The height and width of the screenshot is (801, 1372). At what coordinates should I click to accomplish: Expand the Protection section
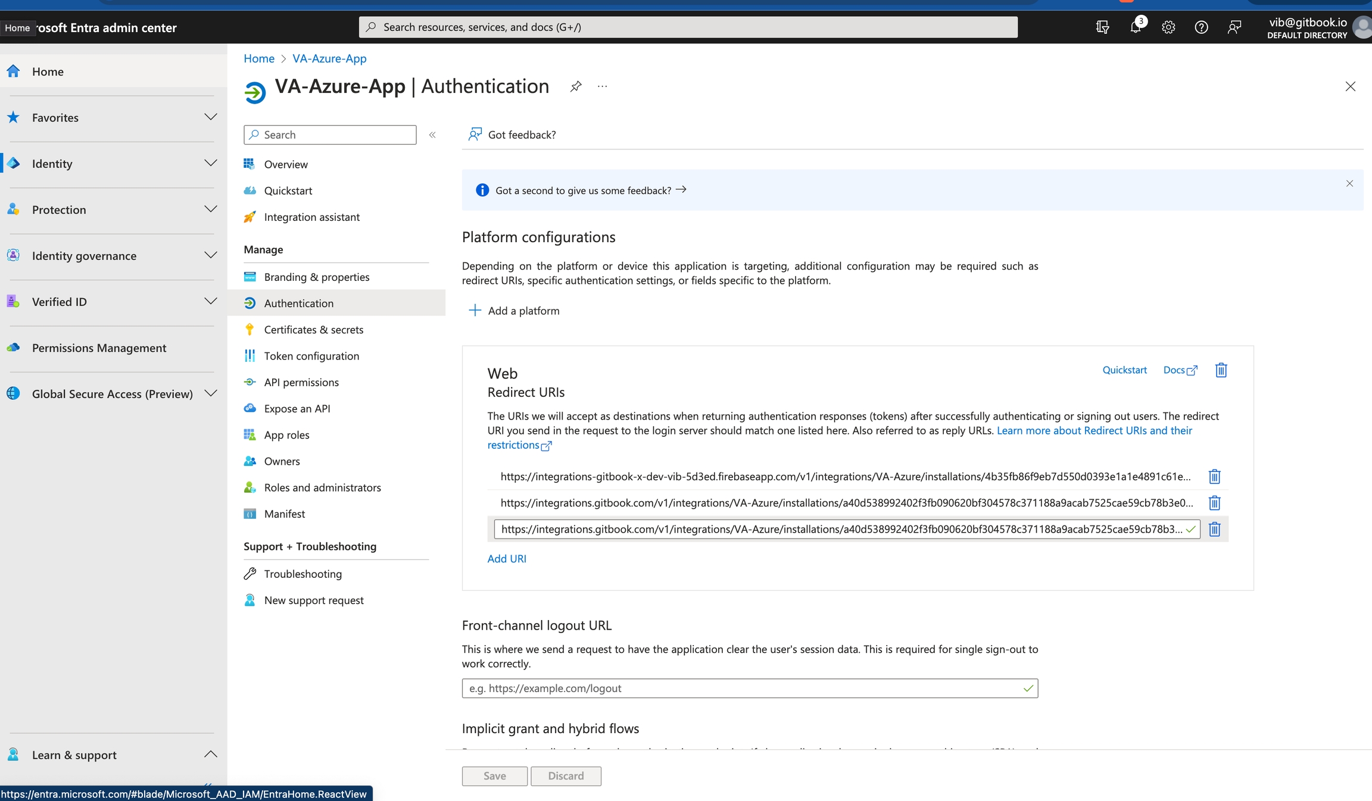pos(210,209)
